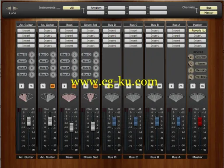The image size is (224, 168).
Task: Mute the Master channel
Action: pos(203,86)
